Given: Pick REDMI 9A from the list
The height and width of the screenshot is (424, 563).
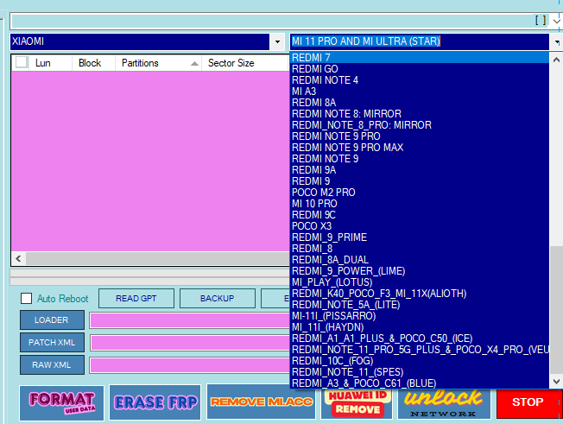Looking at the screenshot, I should [420, 170].
